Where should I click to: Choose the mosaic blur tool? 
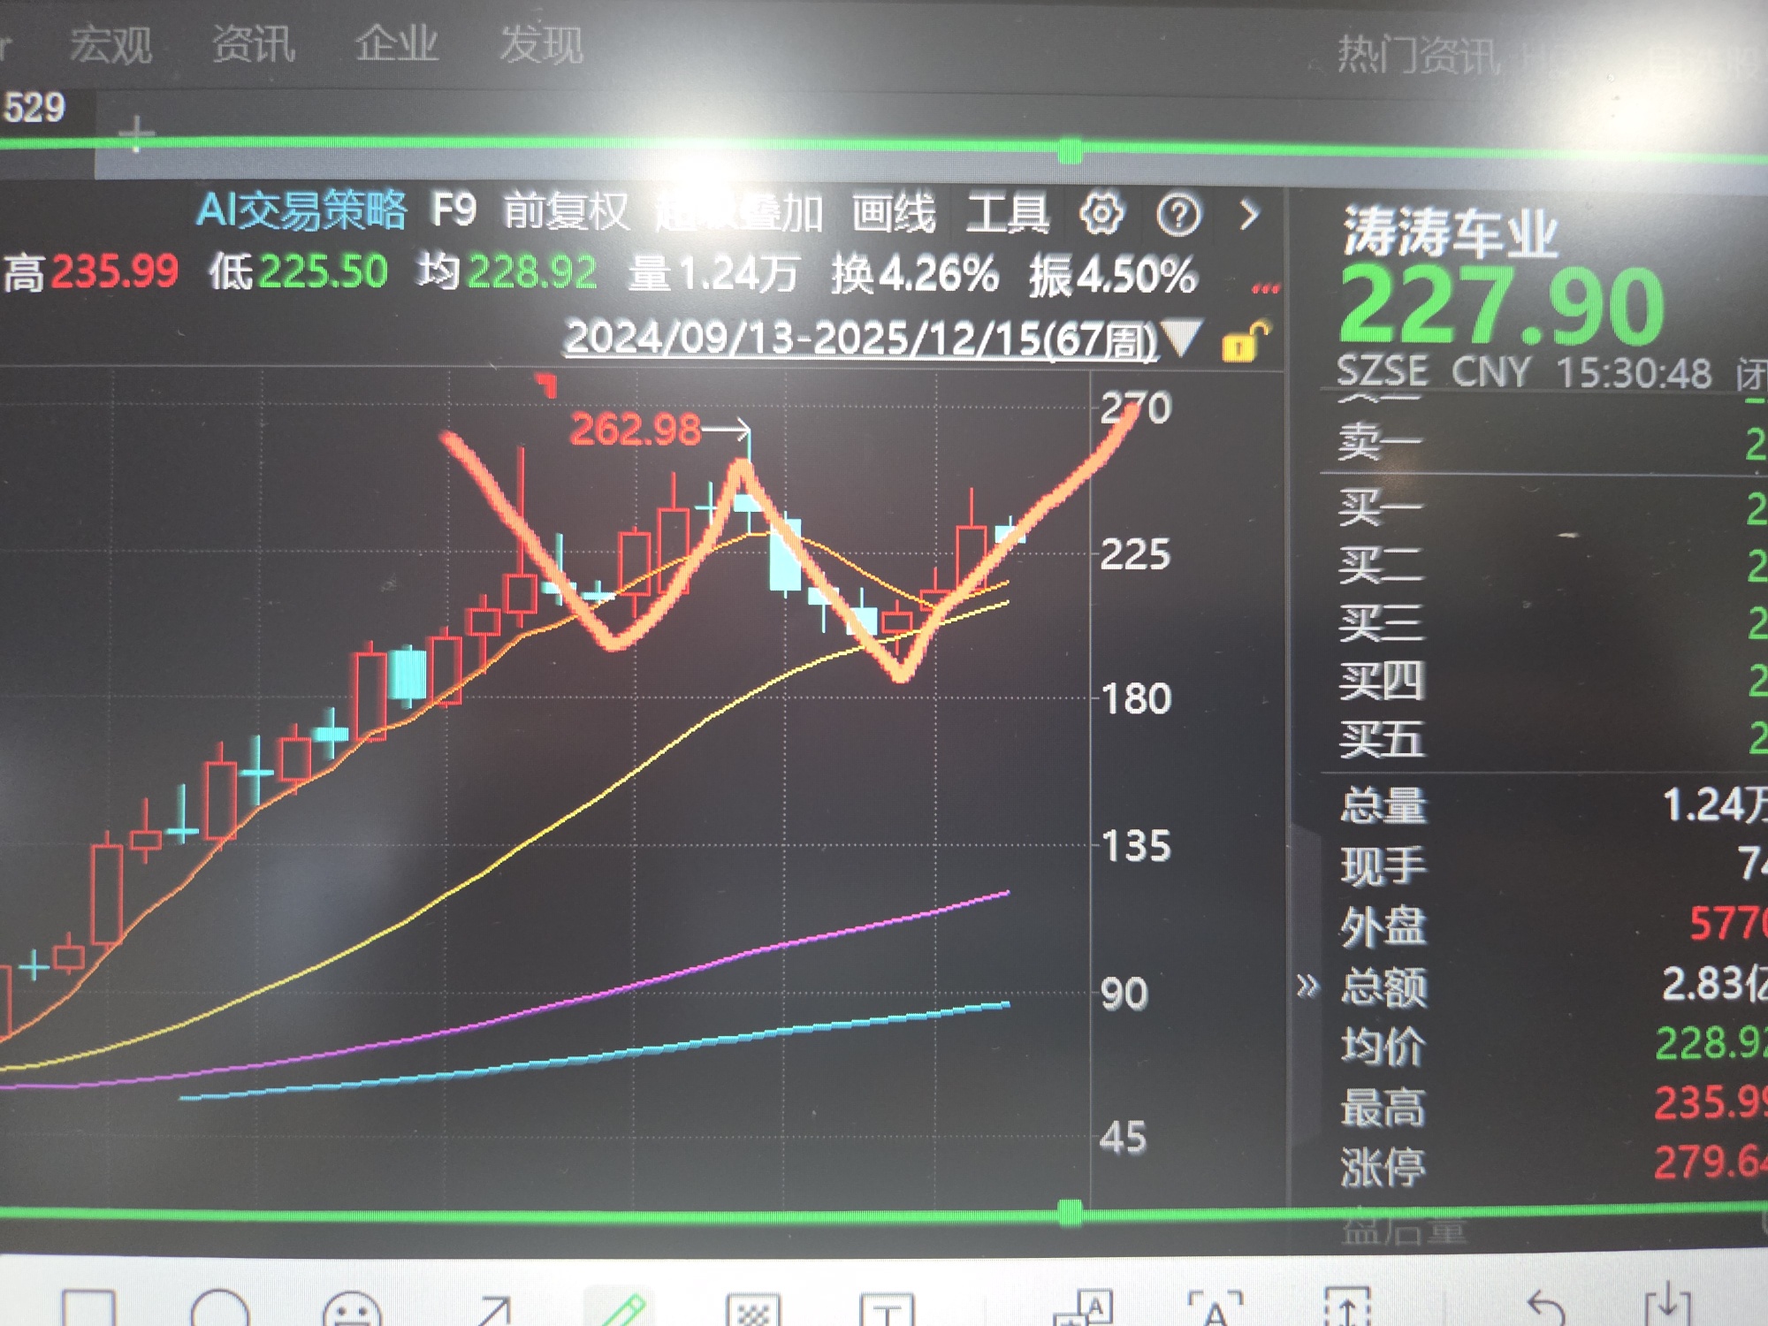click(752, 1310)
